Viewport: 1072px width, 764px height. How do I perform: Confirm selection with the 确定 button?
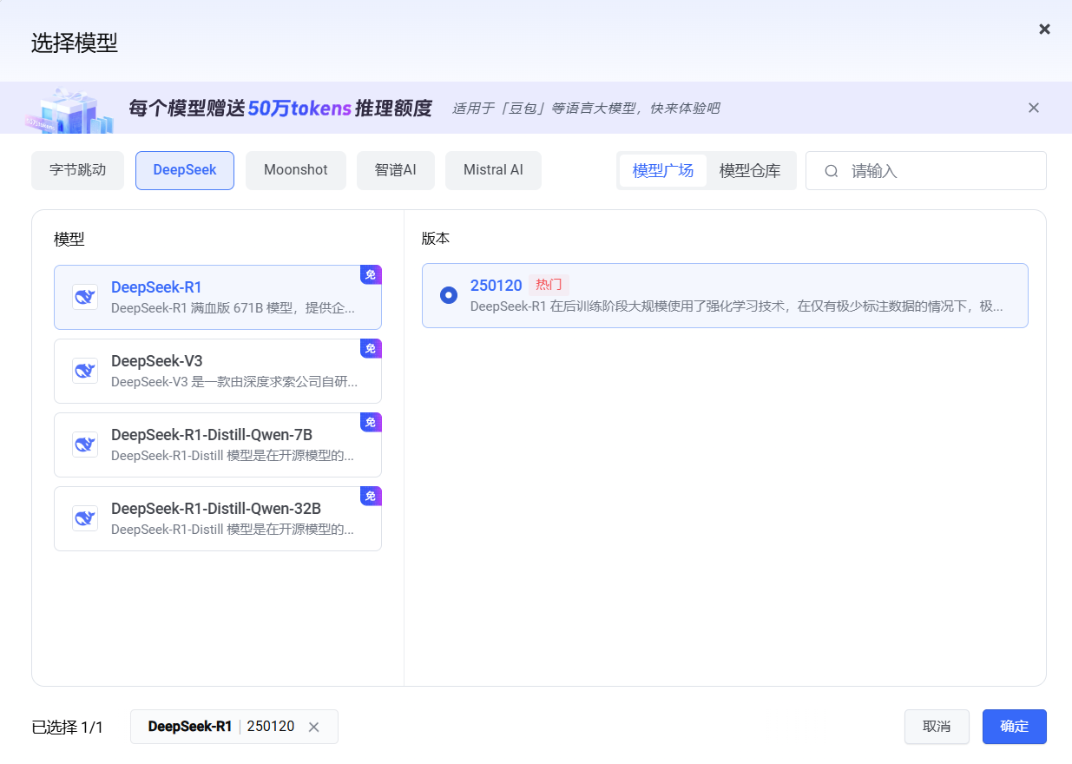click(1015, 727)
